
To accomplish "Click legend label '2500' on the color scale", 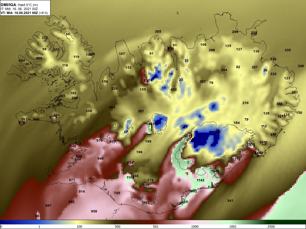I will tap(272, 227).
